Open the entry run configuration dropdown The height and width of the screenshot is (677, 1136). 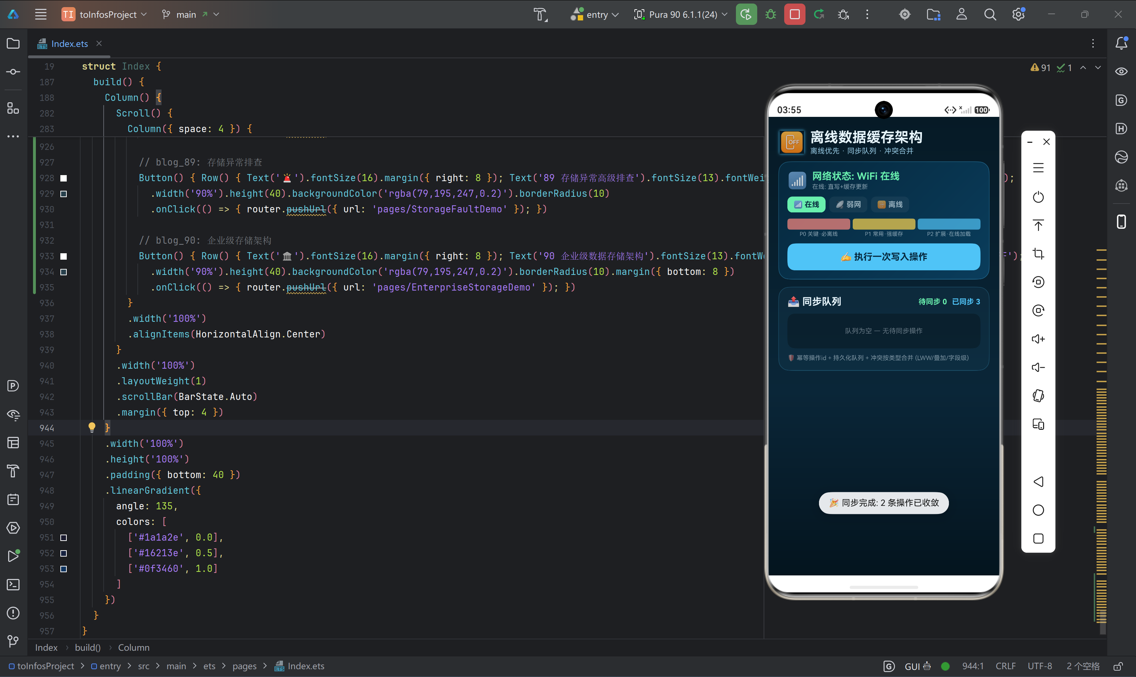point(595,14)
